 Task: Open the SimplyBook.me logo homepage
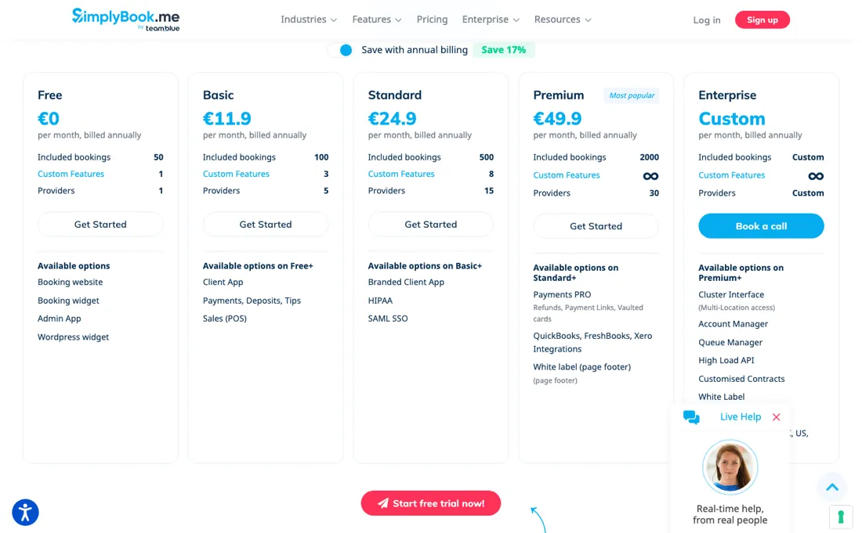125,20
